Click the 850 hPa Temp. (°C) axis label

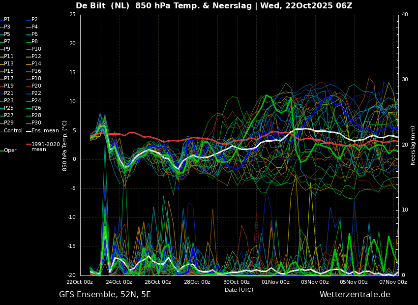64,146
